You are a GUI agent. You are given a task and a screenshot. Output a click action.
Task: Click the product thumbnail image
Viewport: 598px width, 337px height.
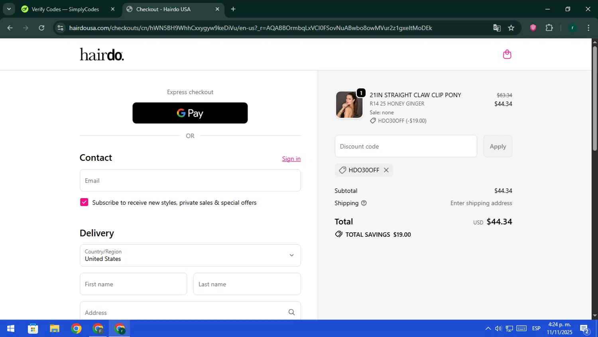[349, 105]
